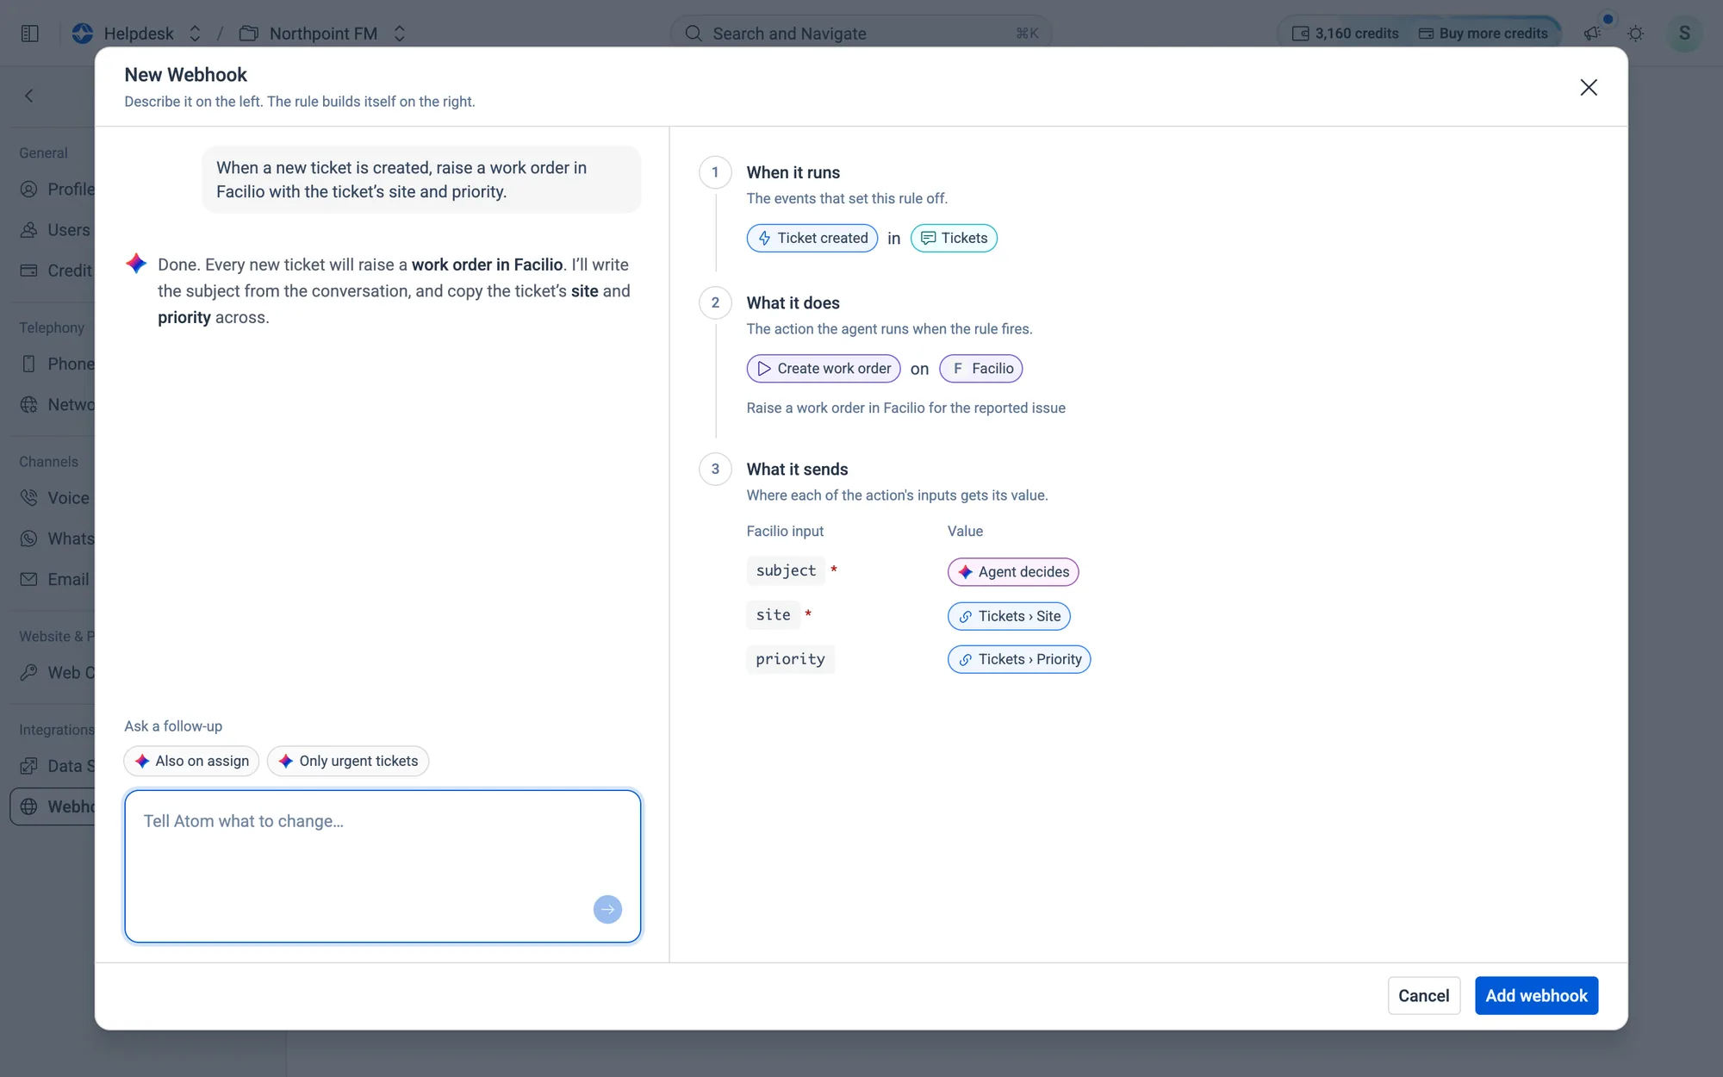Viewport: 1723px width, 1077px height.
Task: Toggle the light/dark theme icon
Action: (1635, 34)
